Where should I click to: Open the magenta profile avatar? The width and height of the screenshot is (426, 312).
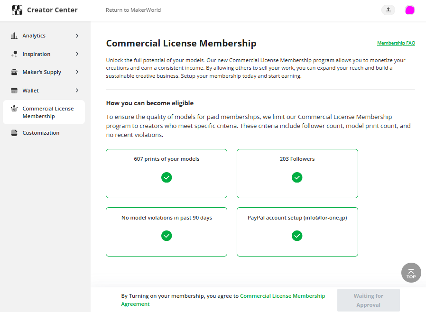point(410,10)
